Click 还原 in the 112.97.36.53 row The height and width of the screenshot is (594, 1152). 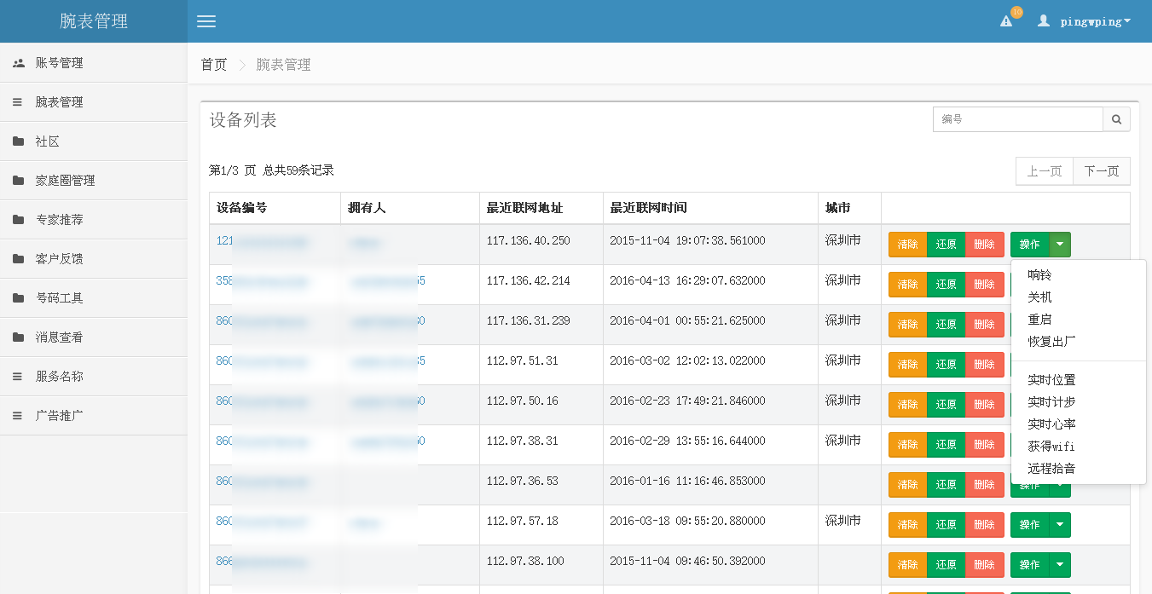click(946, 485)
